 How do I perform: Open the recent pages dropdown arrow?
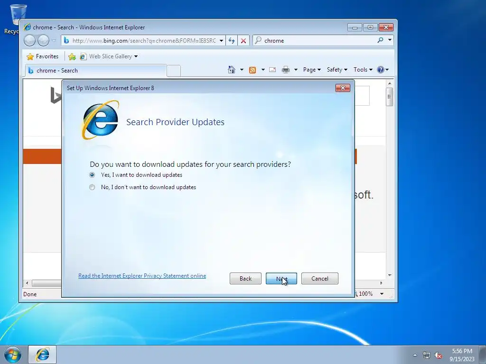point(54,41)
